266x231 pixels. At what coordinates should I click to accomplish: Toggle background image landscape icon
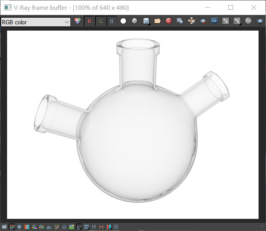coord(72,227)
